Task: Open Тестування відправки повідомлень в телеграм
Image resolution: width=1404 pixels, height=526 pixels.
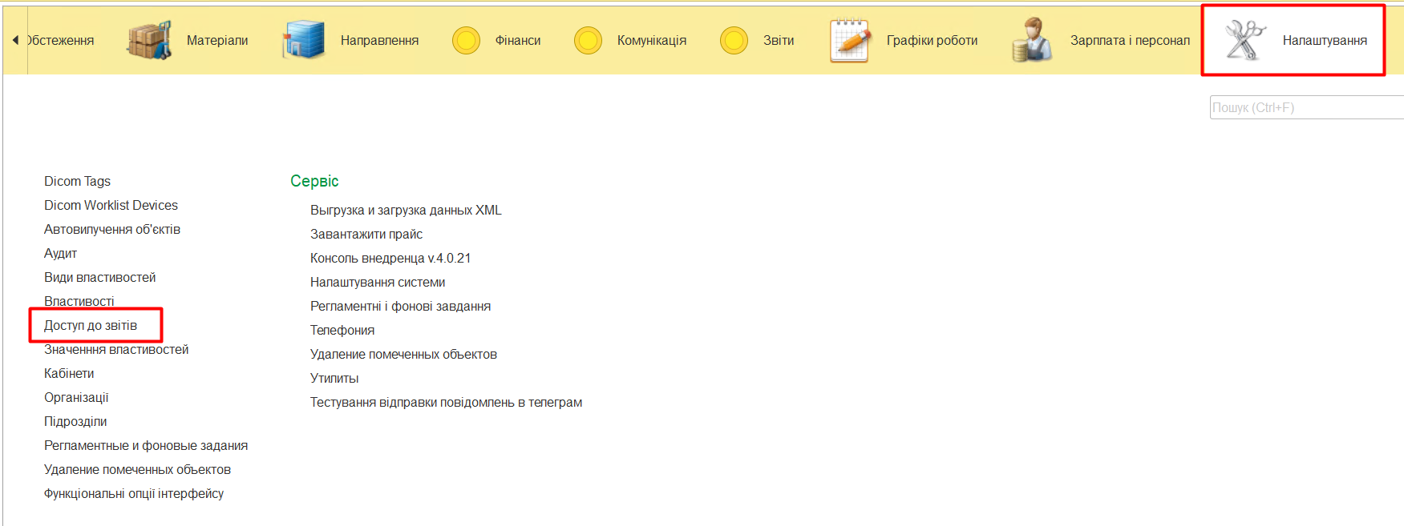Action: point(446,402)
